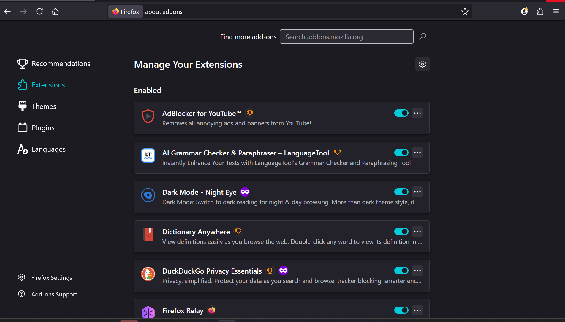565x322 pixels.
Task: Click the recommended trophy on DuckDuckGo
Action: 270,271
